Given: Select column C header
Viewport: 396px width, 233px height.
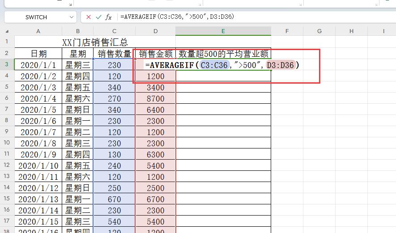Looking at the screenshot, I should pyautogui.click(x=115, y=31).
